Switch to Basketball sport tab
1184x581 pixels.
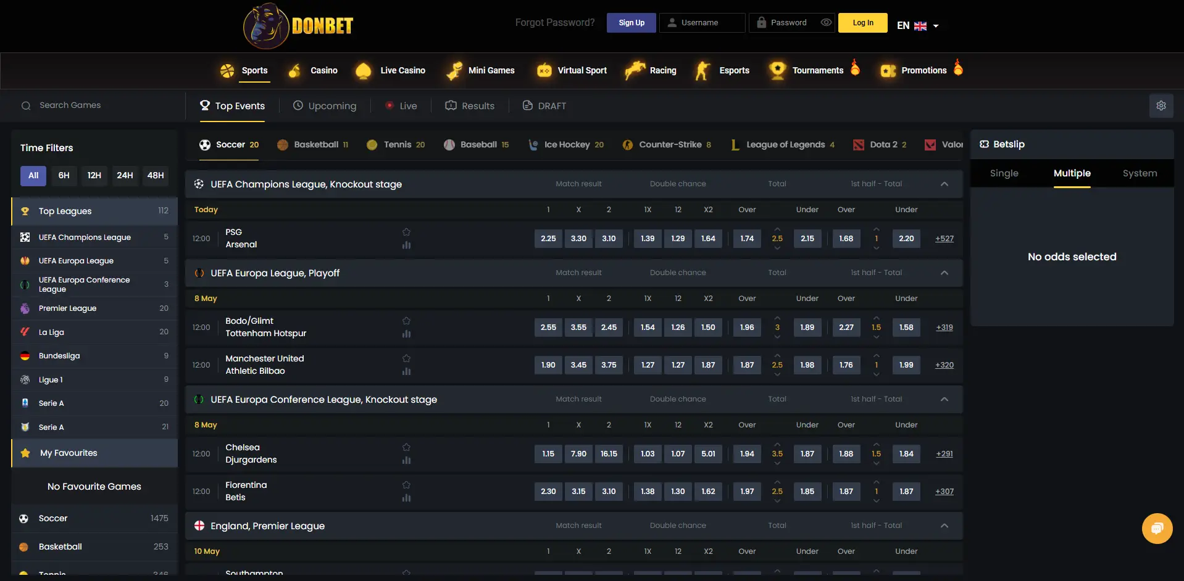pos(313,145)
